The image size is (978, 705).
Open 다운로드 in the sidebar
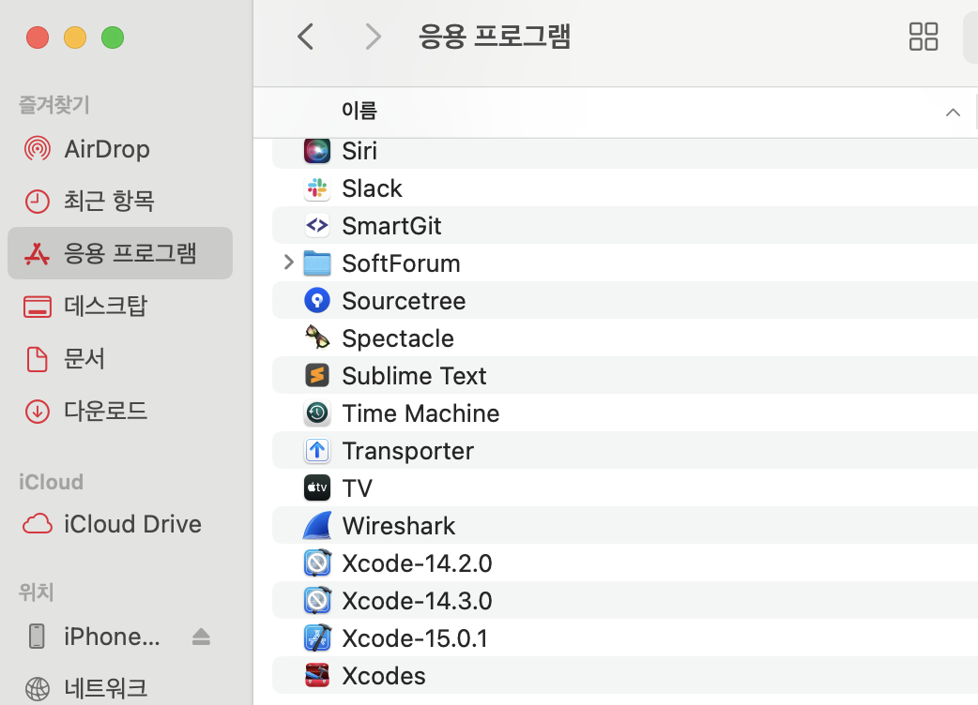point(105,411)
